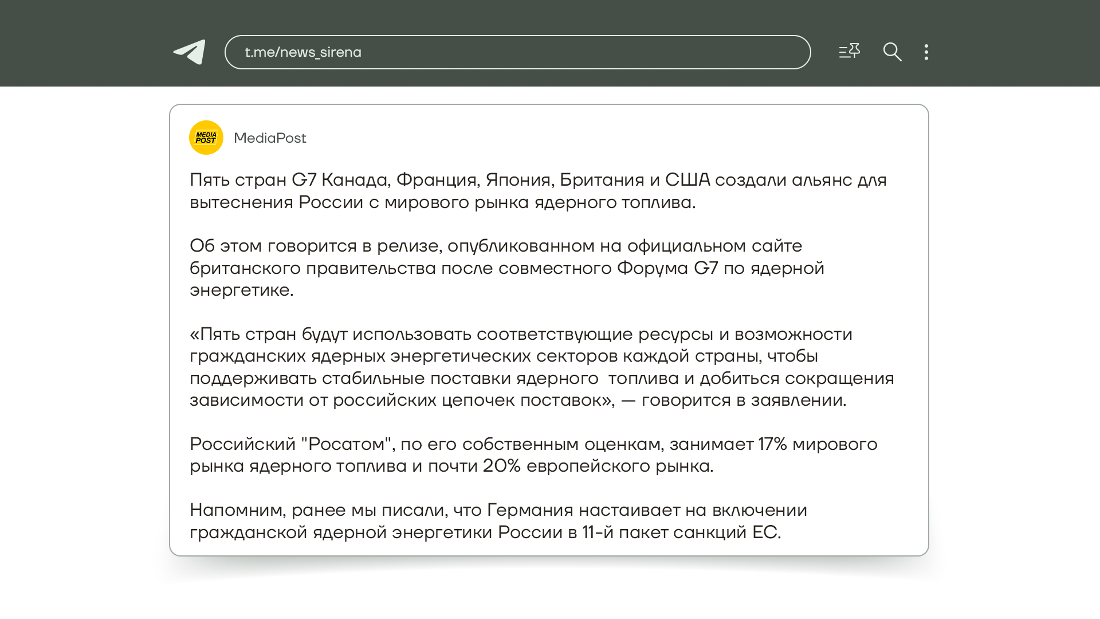1100x619 pixels.
Task: Click the "11-й пакет" text in the last line
Action: [624, 532]
